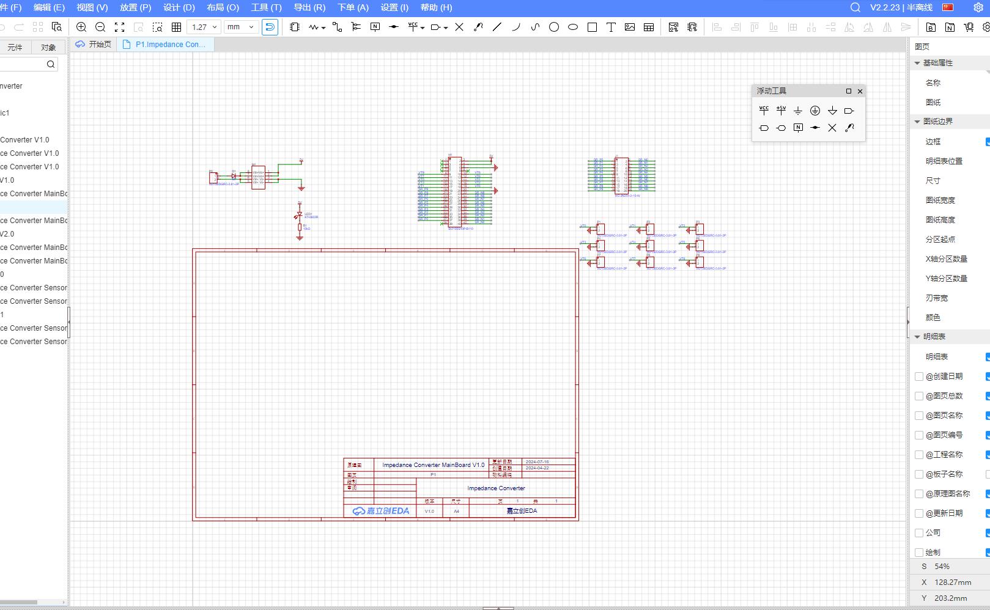
Task: Click Impedance Converter MainBoard V1.0 title block text
Action: pos(433,465)
